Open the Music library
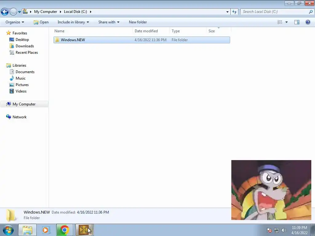The width and height of the screenshot is (315, 236). 21,78
